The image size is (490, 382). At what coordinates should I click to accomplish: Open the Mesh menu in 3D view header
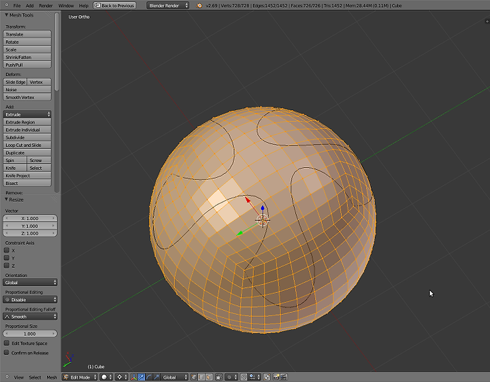(x=52, y=377)
